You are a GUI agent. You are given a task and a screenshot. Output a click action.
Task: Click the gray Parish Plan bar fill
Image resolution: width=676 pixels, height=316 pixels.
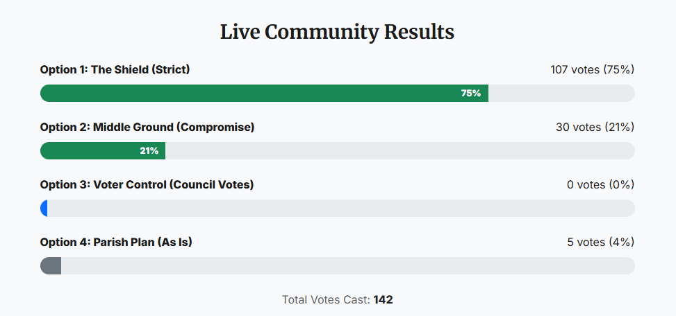coord(51,266)
